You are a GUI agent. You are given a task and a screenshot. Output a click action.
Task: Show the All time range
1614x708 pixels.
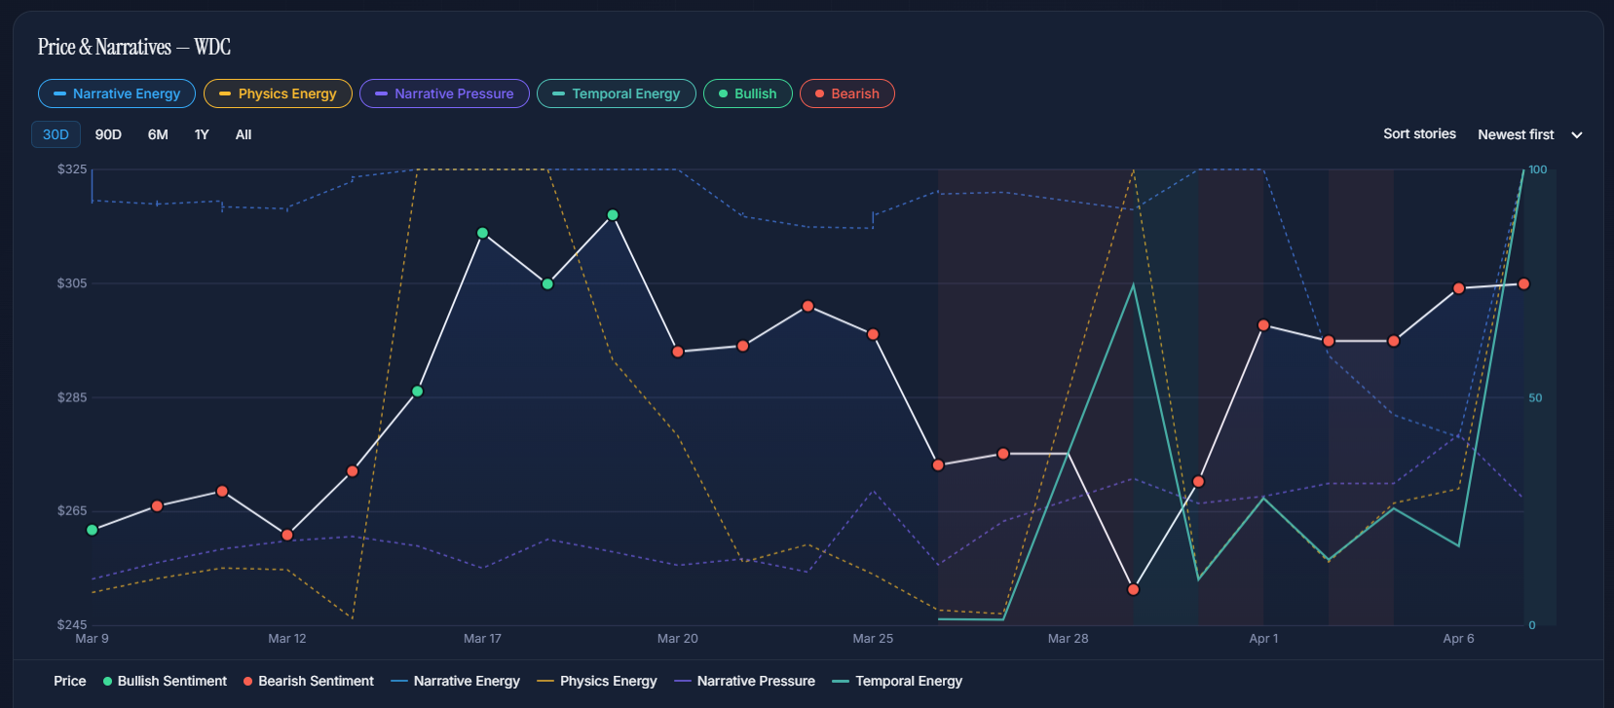tap(244, 134)
